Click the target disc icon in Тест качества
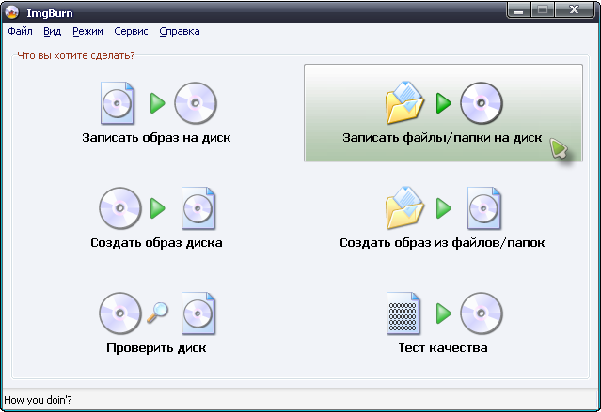Image resolution: width=601 pixels, height=412 pixels. 482,313
